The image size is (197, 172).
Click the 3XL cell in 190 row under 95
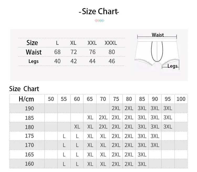click(x=168, y=108)
